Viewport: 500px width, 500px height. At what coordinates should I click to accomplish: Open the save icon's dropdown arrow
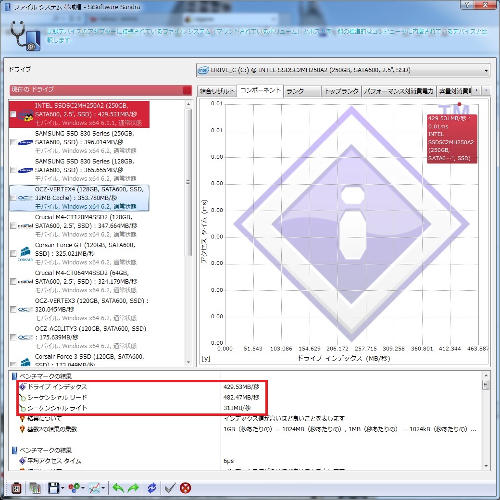(x=62, y=488)
